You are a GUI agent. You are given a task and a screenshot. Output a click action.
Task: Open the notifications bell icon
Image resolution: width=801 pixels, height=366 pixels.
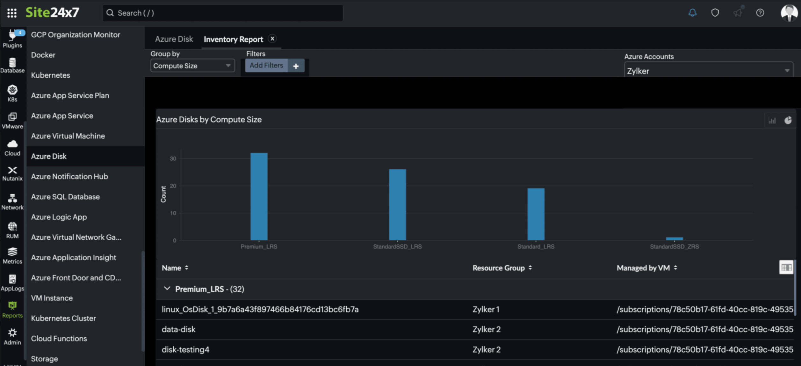click(692, 13)
